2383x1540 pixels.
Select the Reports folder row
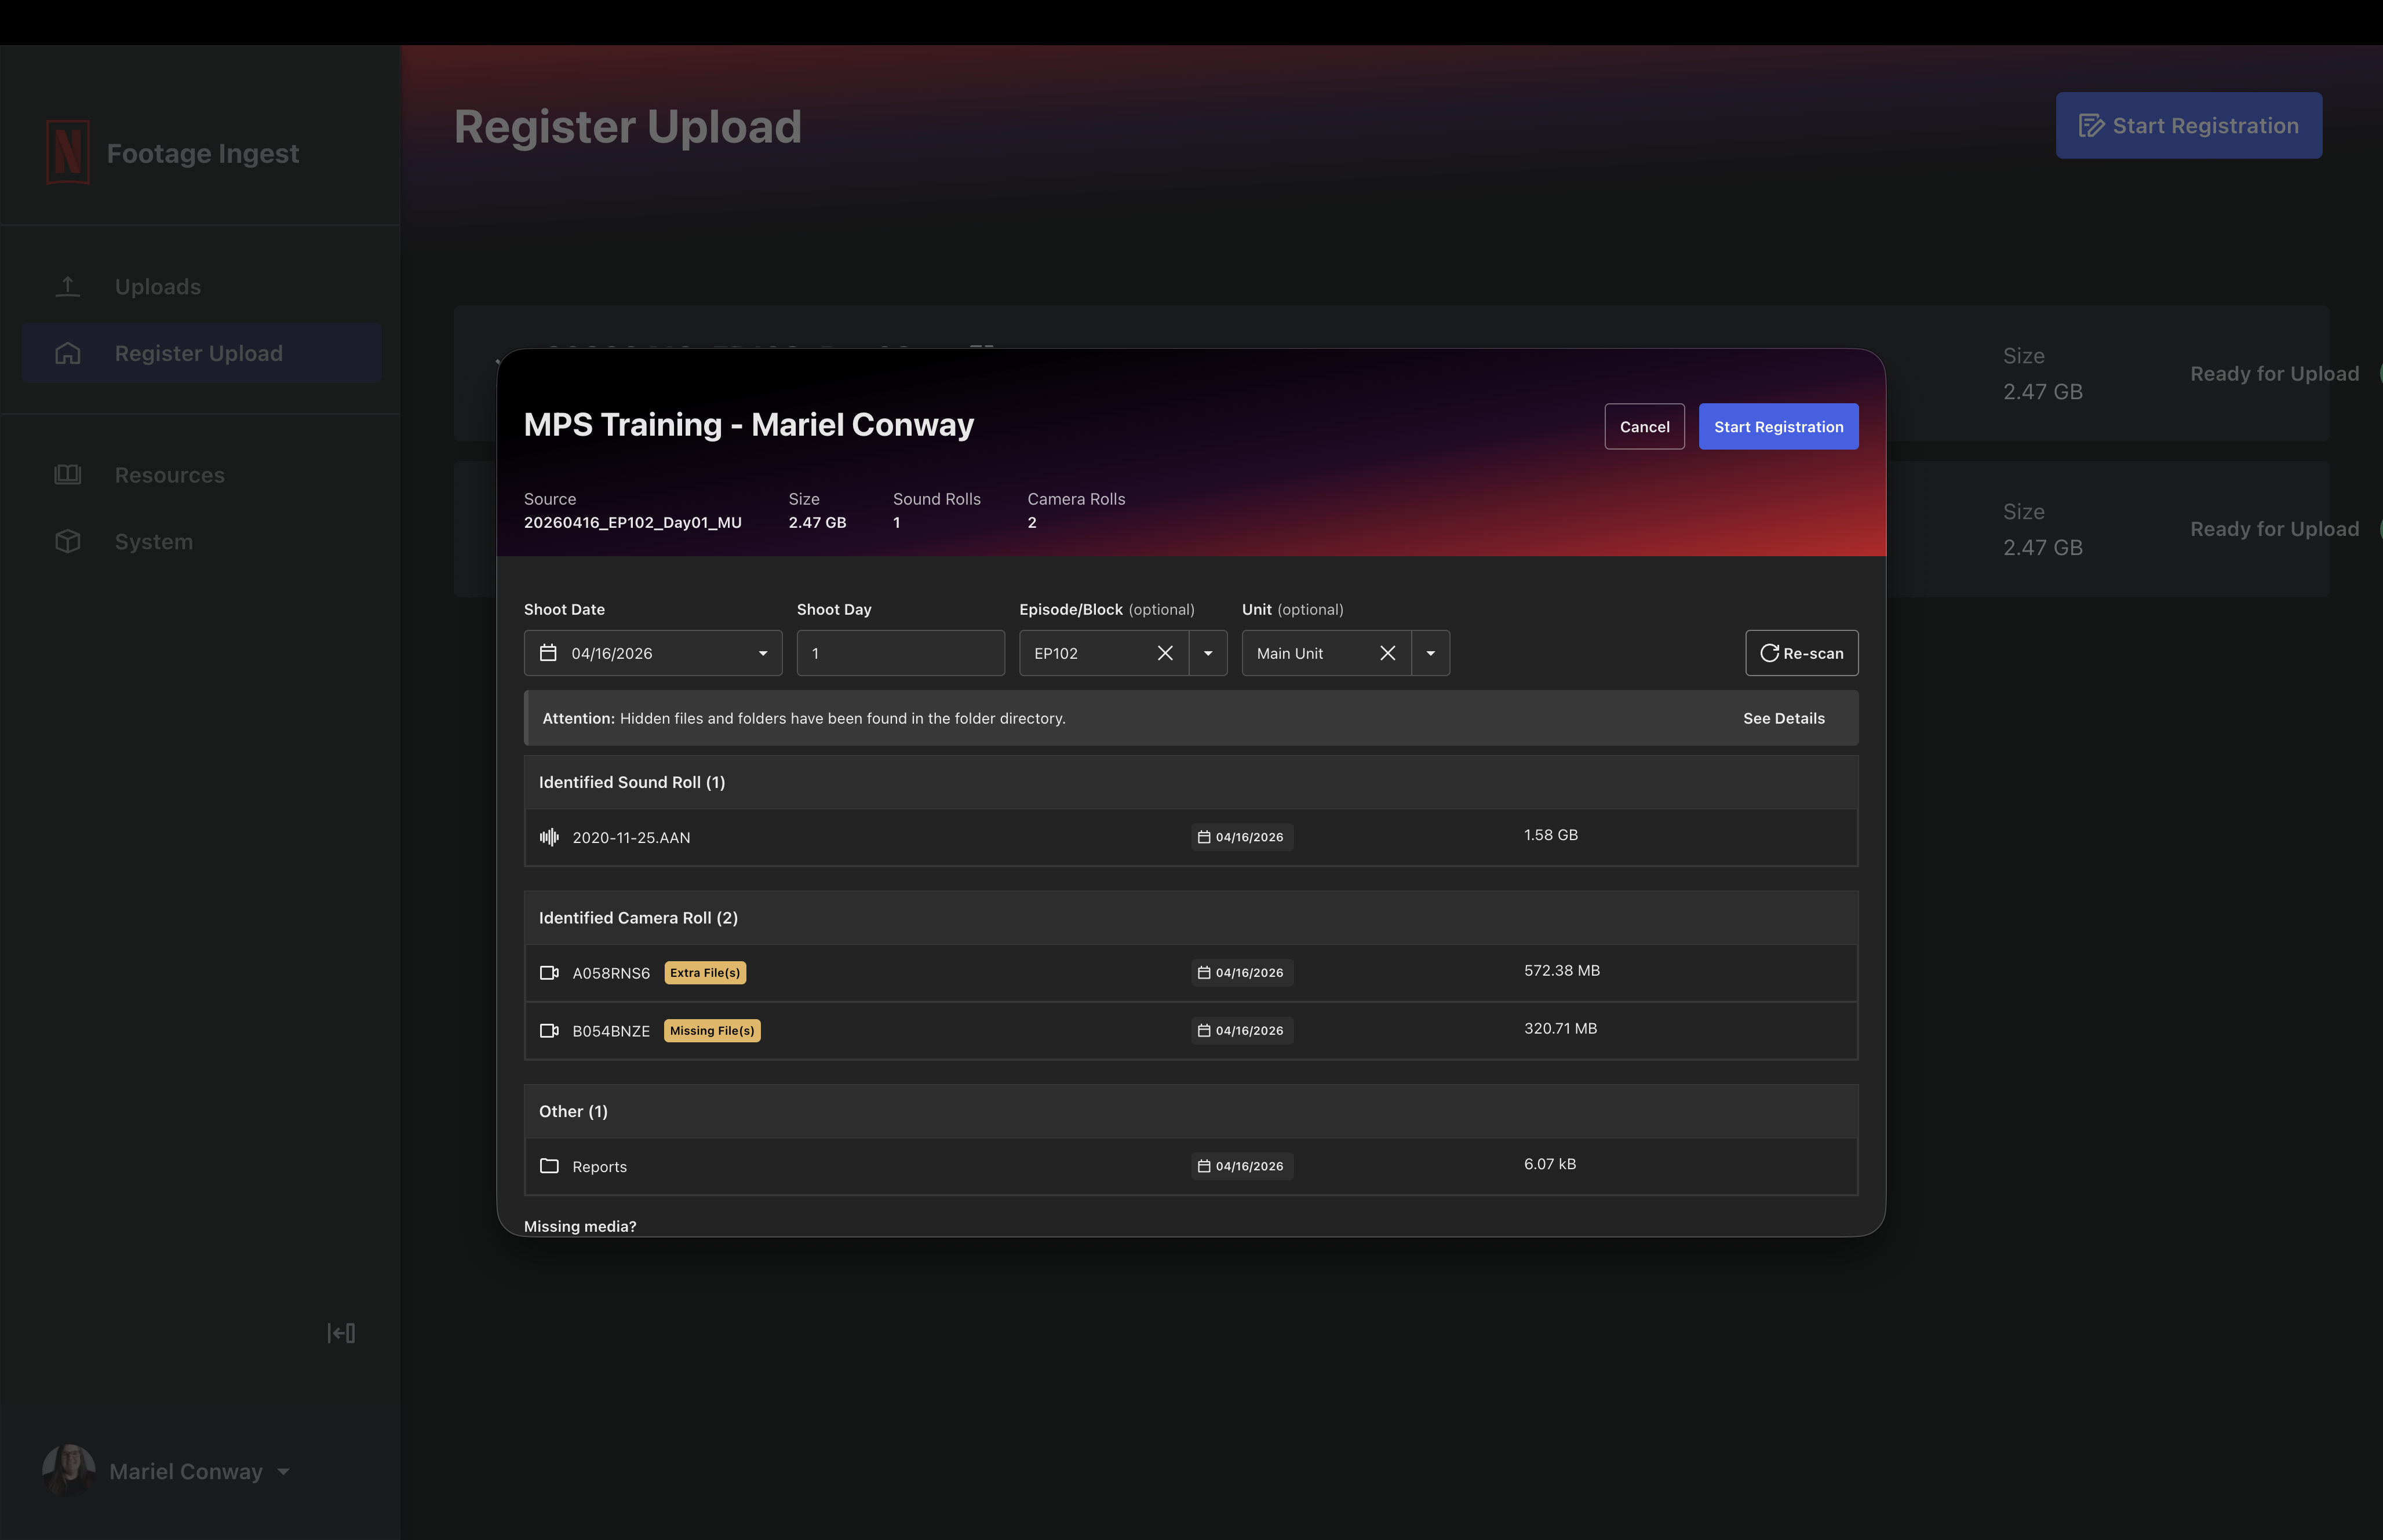pos(1191,1166)
